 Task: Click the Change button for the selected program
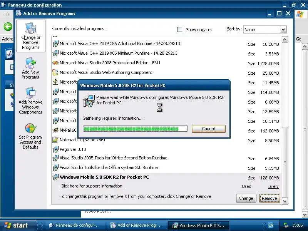[246, 198]
